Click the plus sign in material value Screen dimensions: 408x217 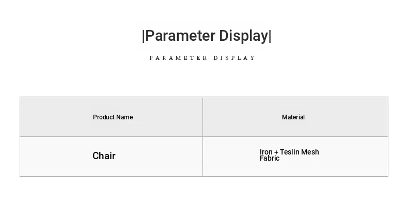pyautogui.click(x=276, y=153)
